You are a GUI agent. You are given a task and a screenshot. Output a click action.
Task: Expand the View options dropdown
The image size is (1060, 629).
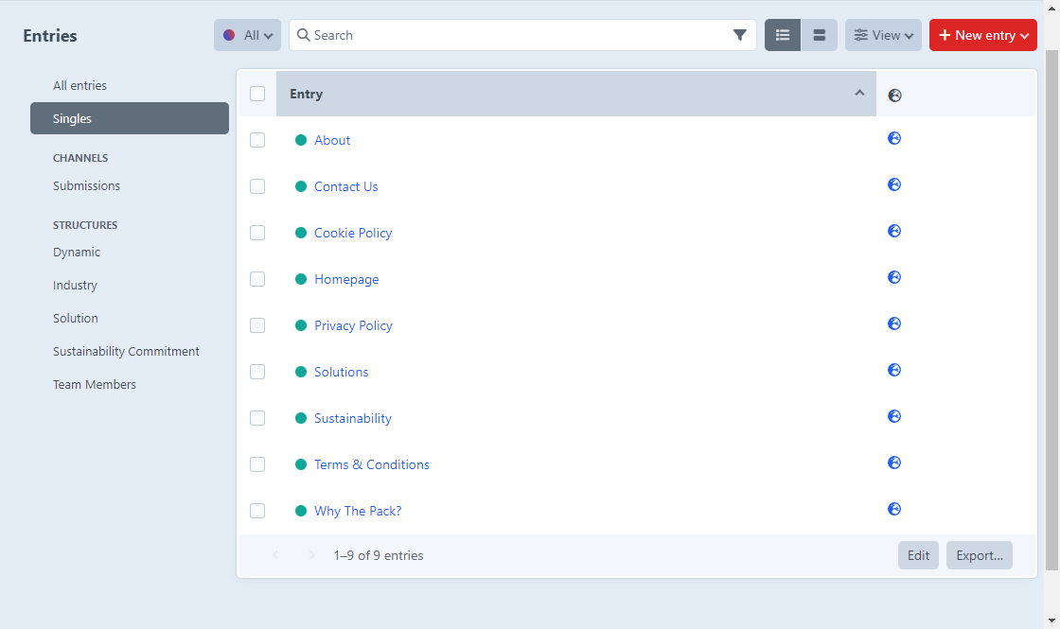pos(883,35)
